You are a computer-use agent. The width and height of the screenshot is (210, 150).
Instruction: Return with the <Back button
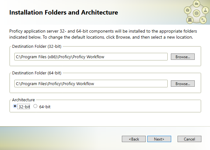(134, 139)
